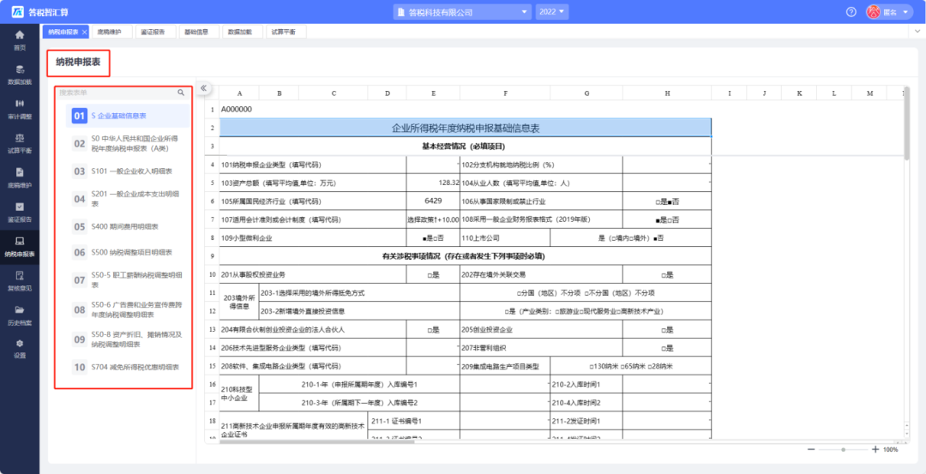This screenshot has height=474, width=926.
Task: Check 是 for 207非营利组织
Action: tap(667, 348)
